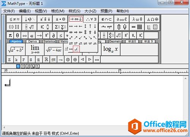This screenshot has height=137, width=190.
Task: Open the spaces and ellipses palette
Action: (30, 19)
